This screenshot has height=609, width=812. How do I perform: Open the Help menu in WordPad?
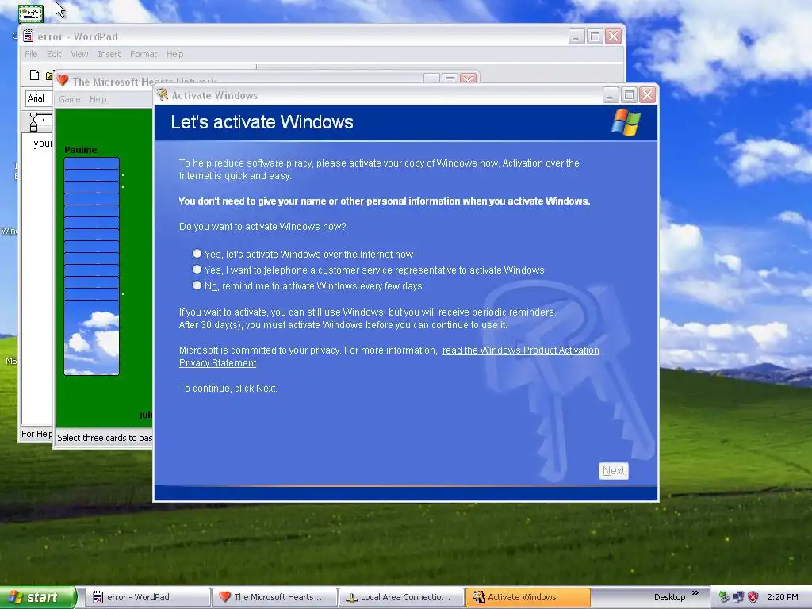point(175,54)
